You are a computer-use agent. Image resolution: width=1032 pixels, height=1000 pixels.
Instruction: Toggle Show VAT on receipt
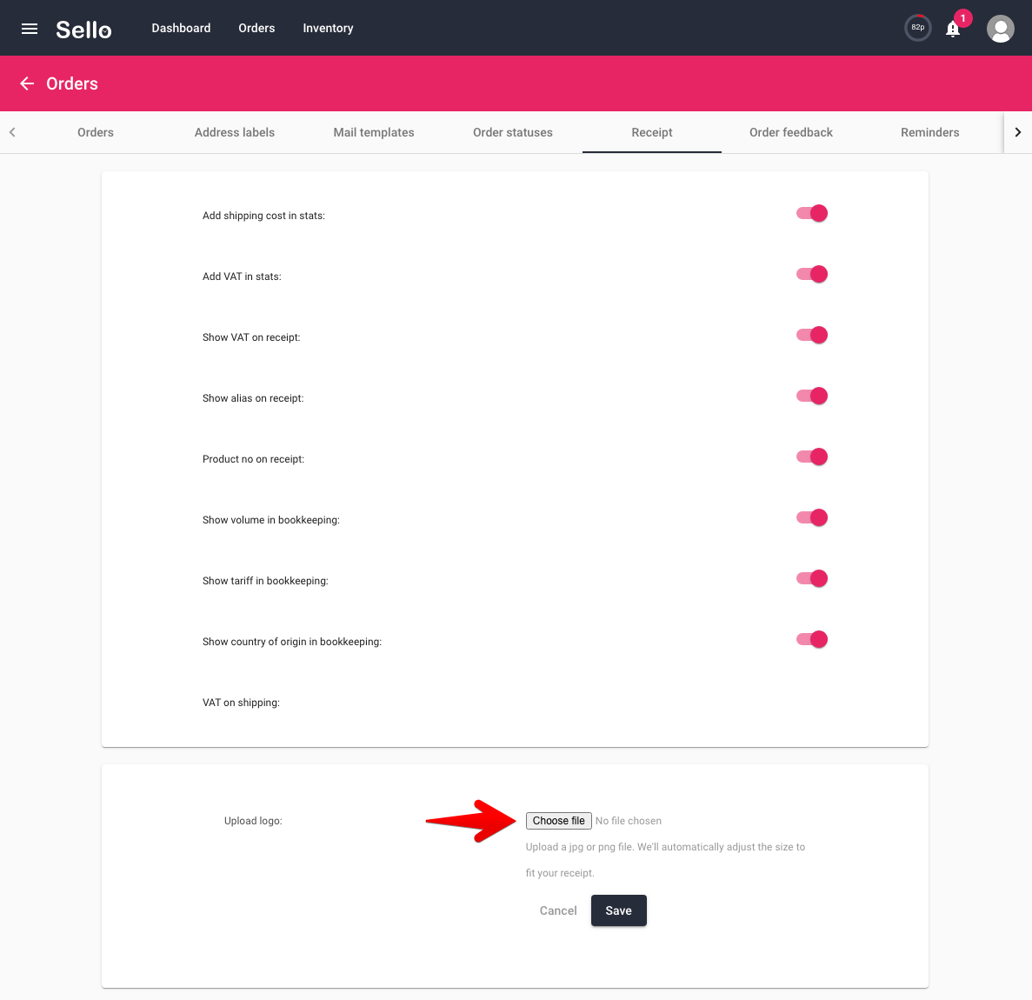811,335
